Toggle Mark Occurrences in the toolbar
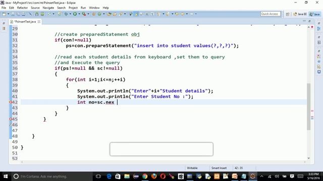Image resolution: width=323 pixels, height=181 pixels. point(136,14)
